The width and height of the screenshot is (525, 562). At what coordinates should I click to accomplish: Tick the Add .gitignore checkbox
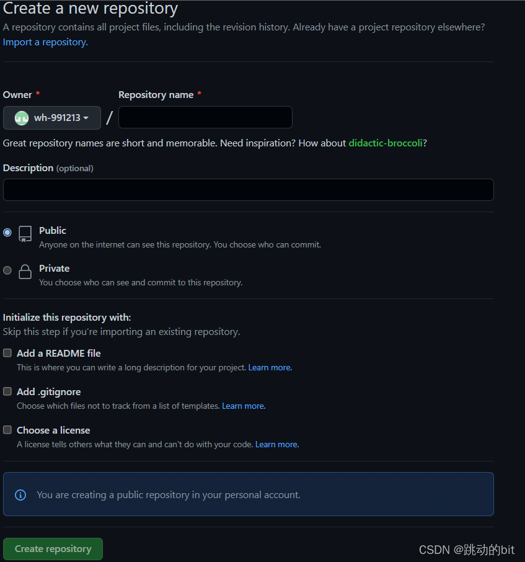point(7,391)
